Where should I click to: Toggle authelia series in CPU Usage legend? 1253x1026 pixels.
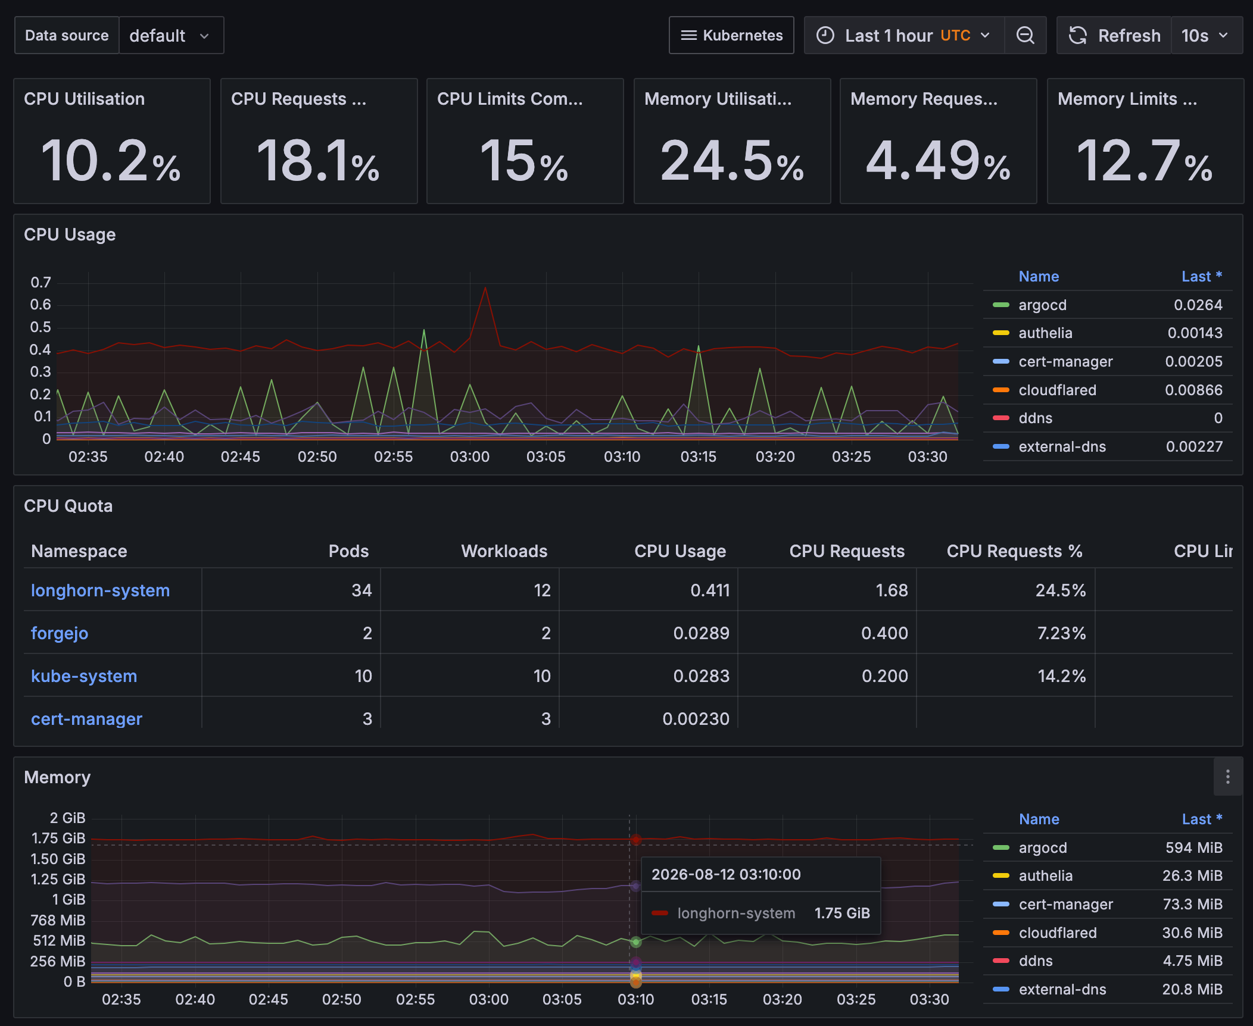(1045, 333)
